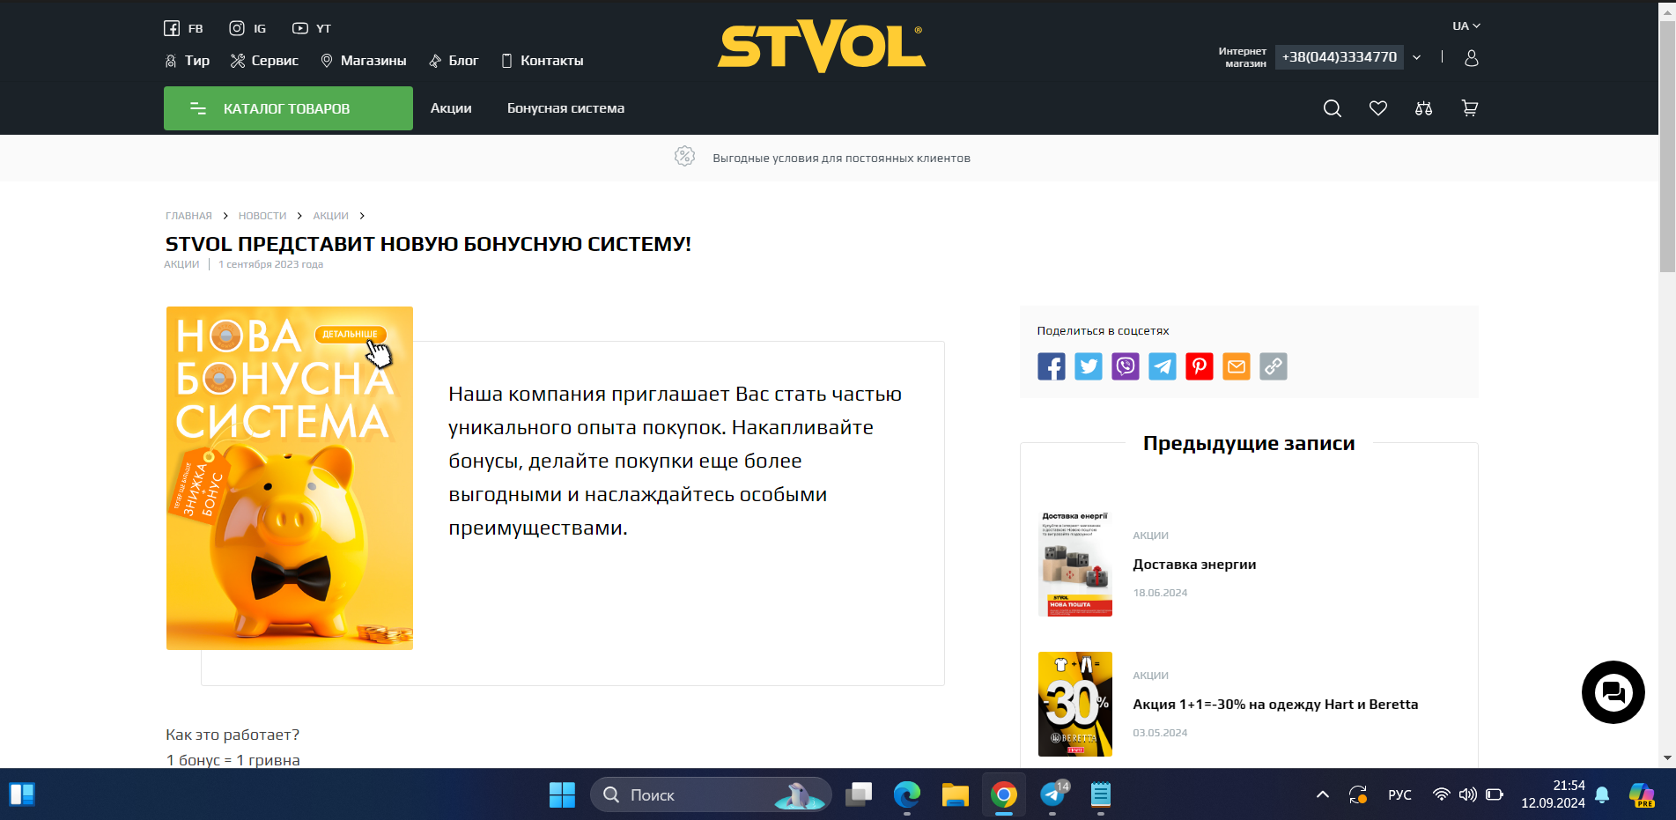Viewport: 1676px width, 820px height.
Task: Open Telegram from the Windows taskbar
Action: click(1052, 795)
